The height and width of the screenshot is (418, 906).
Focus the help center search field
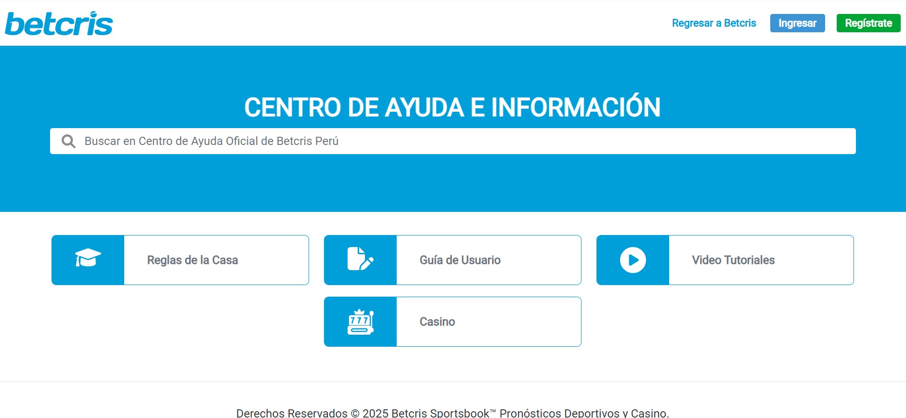(453, 141)
